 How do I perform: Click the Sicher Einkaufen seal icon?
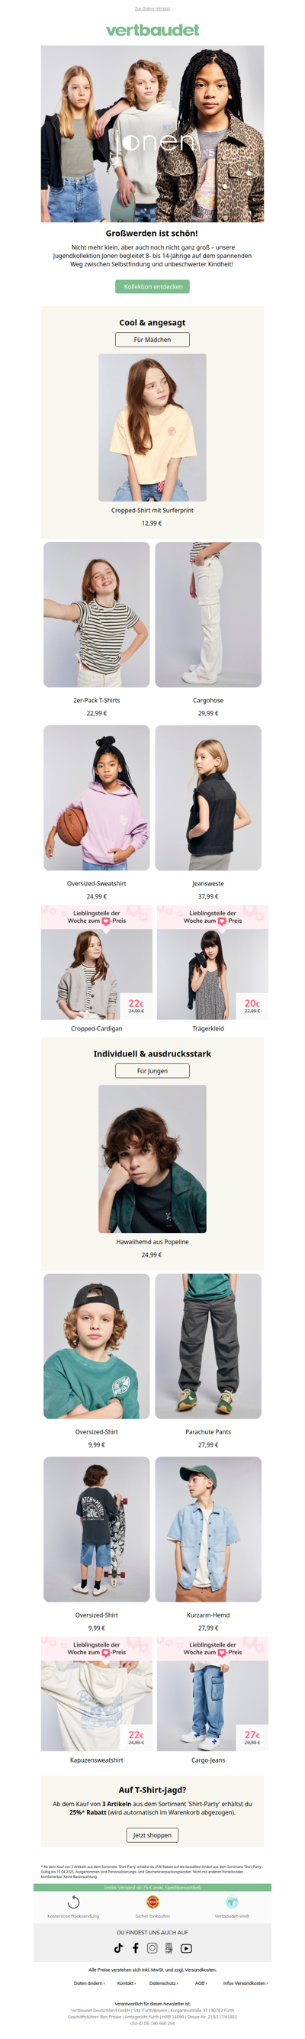152,1902
